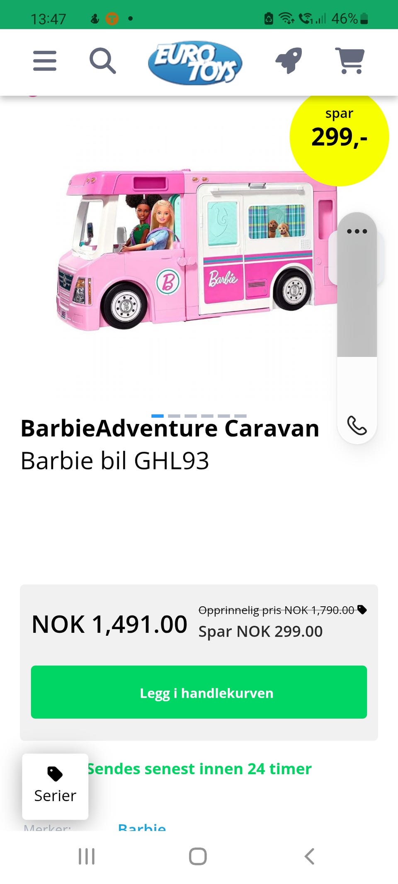Open the rocket icon in header
This screenshot has height=884, width=398.
[289, 61]
